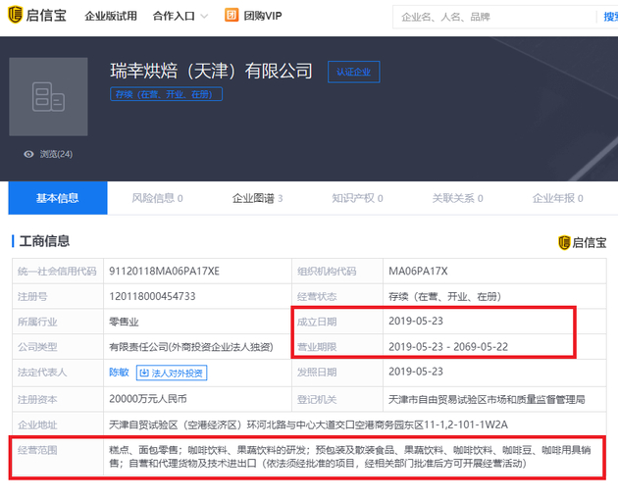The image size is (618, 499).
Task: Go to the 企业年报 tab
Action: 559,198
